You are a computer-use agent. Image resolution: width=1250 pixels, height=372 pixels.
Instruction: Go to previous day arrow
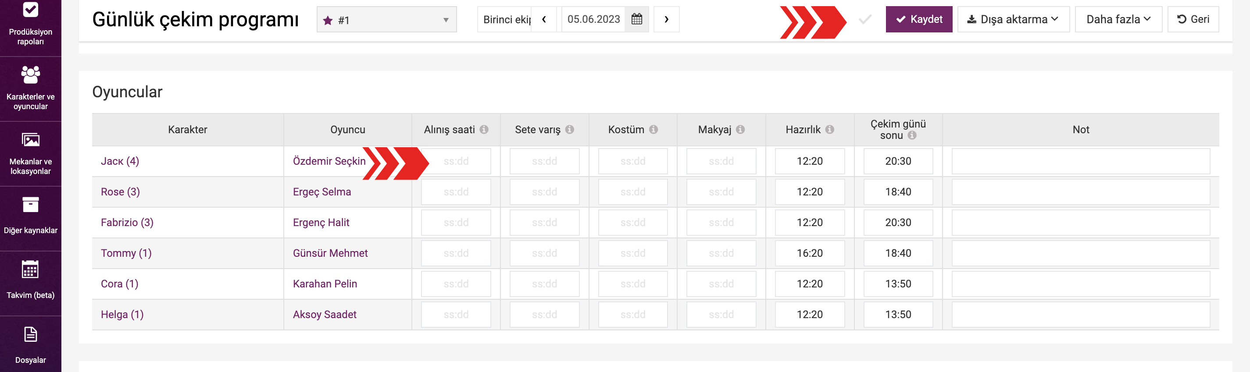coord(544,19)
